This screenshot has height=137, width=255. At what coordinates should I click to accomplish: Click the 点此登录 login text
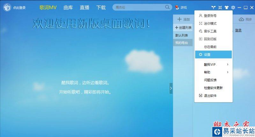(19, 8)
